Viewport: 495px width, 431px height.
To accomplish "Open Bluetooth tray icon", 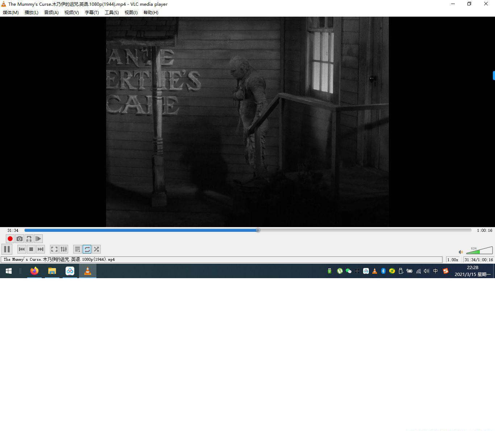I will pos(383,271).
